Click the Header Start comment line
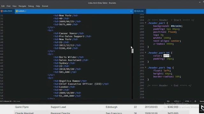 171,20
